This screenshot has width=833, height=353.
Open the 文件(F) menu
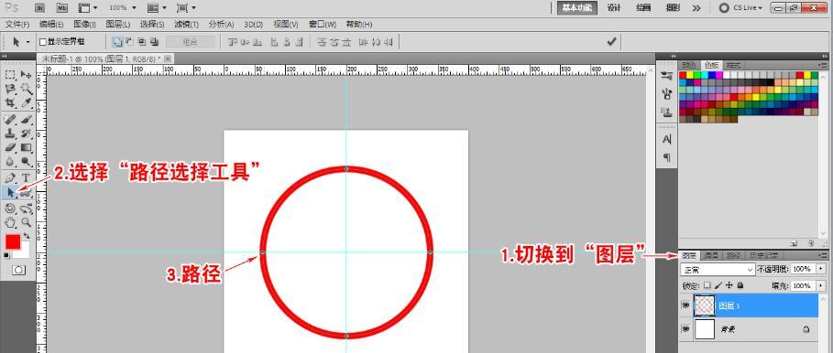point(17,25)
